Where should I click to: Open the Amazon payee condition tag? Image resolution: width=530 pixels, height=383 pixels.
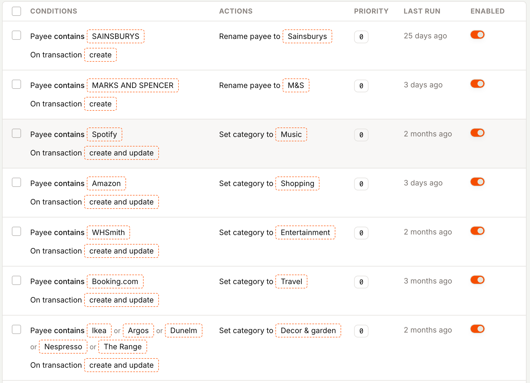tap(106, 183)
